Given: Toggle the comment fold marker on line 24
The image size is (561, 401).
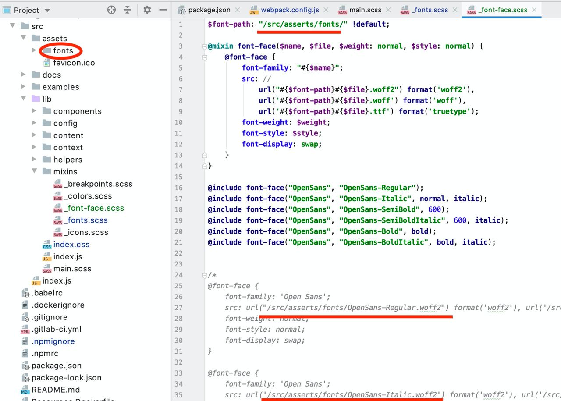Looking at the screenshot, I should [x=204, y=275].
